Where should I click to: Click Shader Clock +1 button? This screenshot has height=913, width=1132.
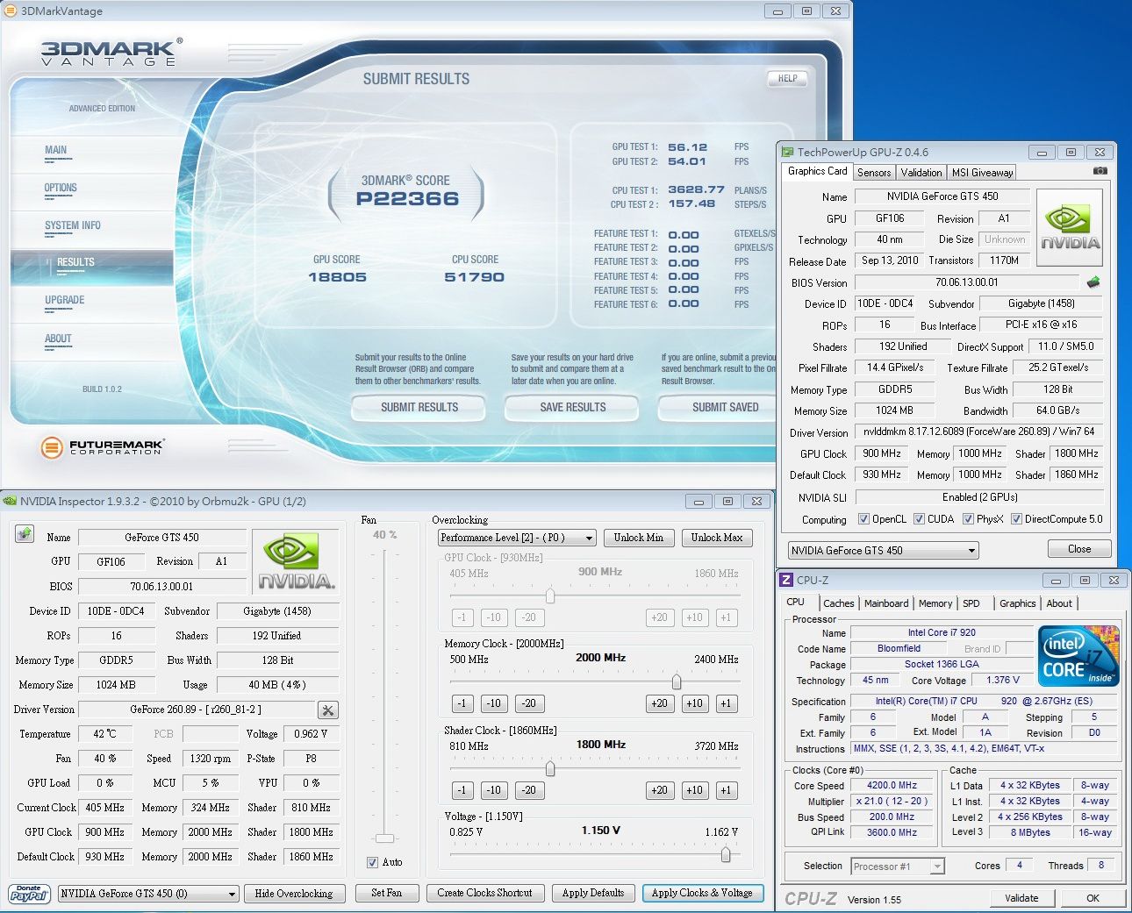click(726, 790)
